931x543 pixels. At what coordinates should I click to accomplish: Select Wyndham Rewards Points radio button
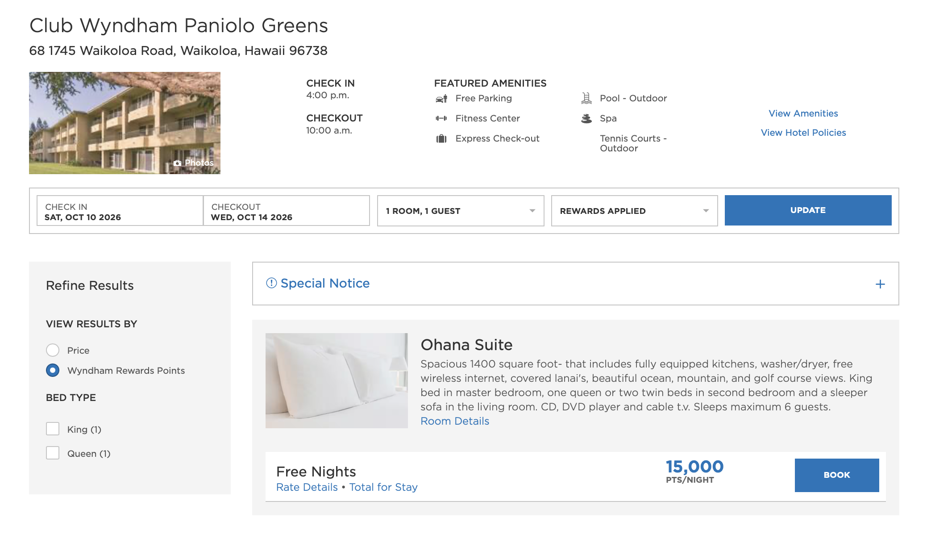[x=53, y=370]
